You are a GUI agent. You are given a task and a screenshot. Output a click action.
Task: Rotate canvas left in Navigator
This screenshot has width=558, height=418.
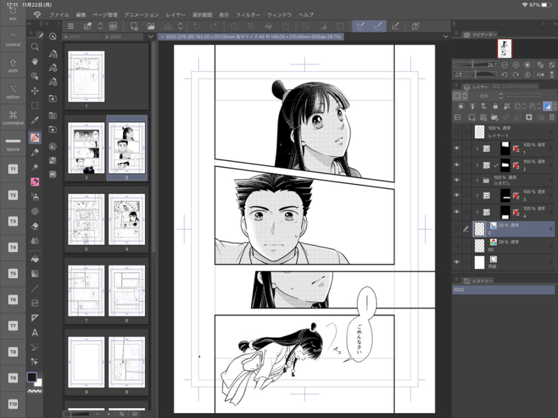[504, 75]
